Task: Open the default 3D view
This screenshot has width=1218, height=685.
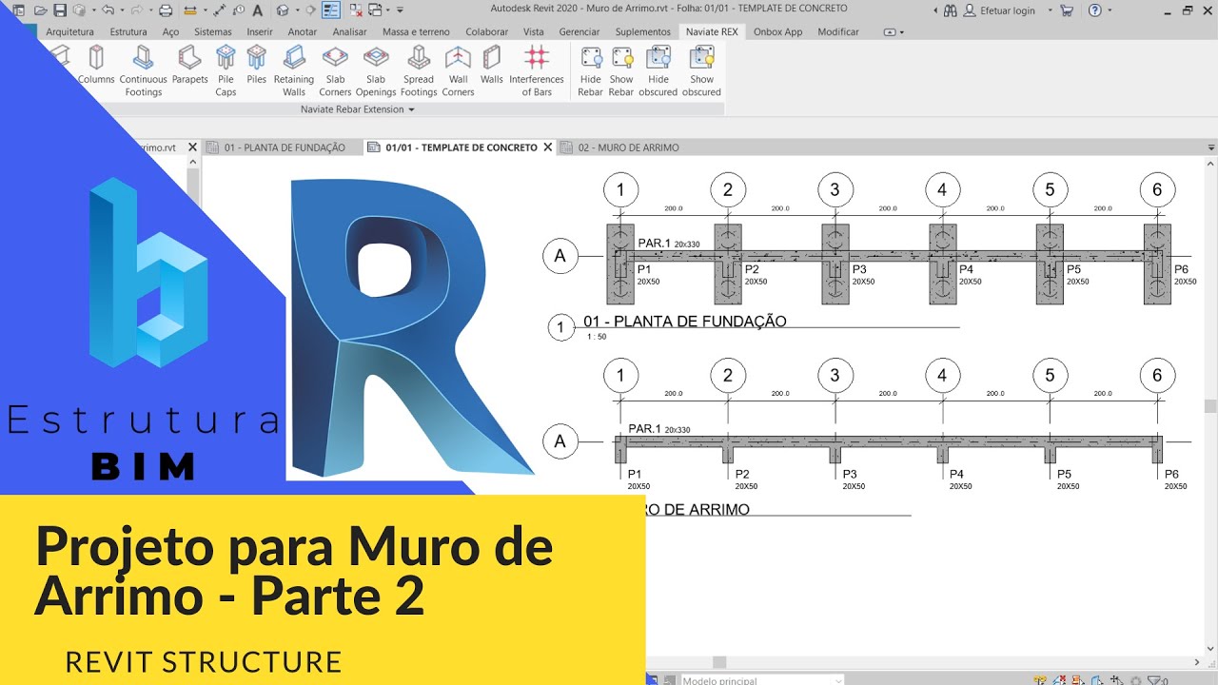Action: tap(283, 10)
